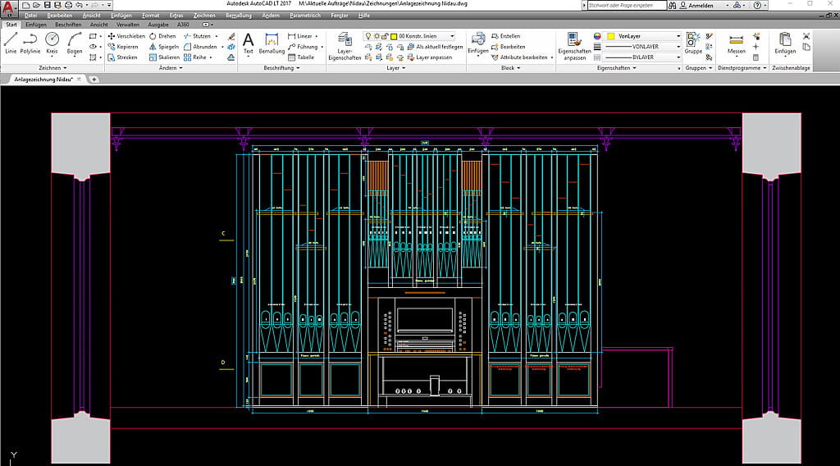Open the Bemaßung menu in menu bar
The image size is (840, 466).
click(x=239, y=16)
